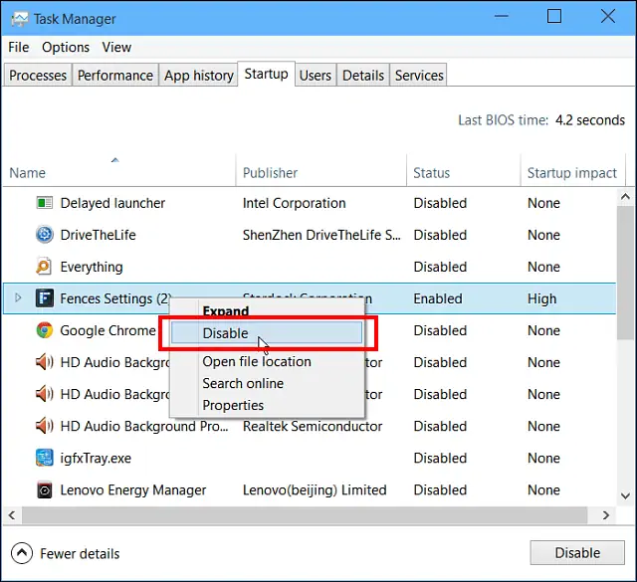Open the File menu

[19, 47]
